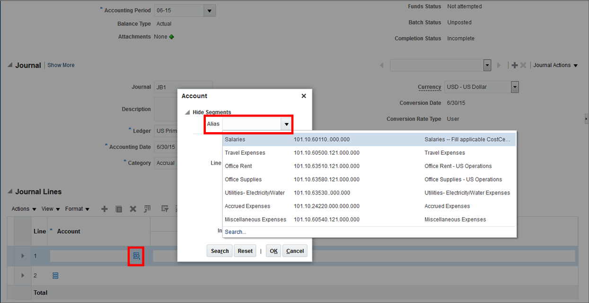Click the query by example filter icon
Image resolution: width=589 pixels, height=303 pixels.
pos(165,209)
